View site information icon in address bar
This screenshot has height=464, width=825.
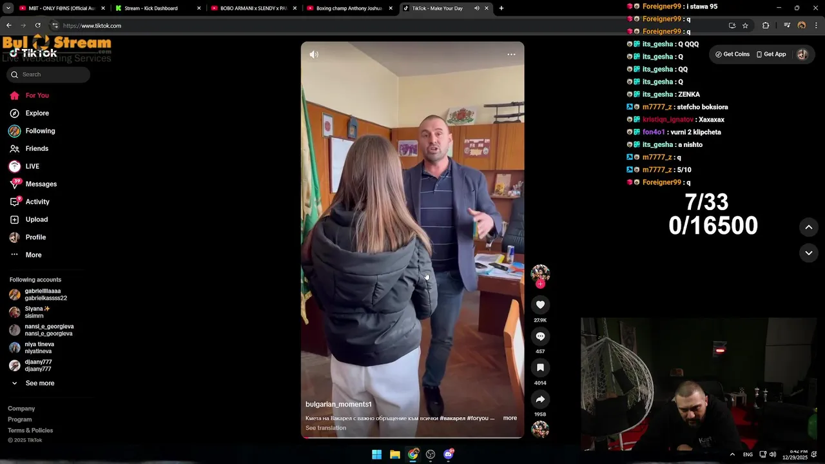55,26
